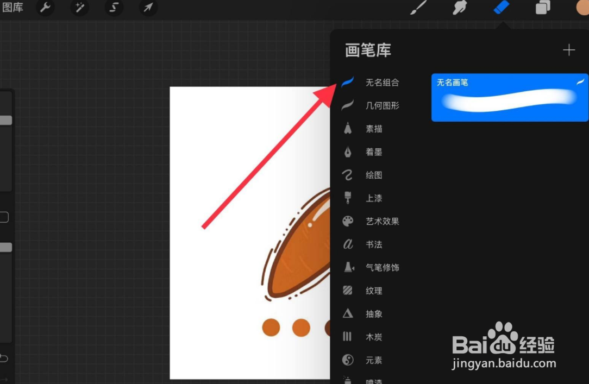Open the Actions wrench menu
589x384 pixels.
46,8
